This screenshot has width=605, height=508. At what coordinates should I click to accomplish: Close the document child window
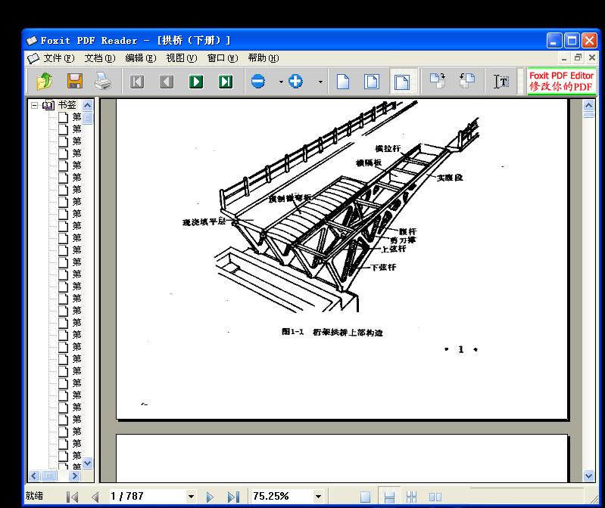pos(592,57)
